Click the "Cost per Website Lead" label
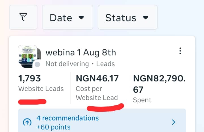Screen dimensions: 204x132 pyautogui.click(x=97, y=93)
